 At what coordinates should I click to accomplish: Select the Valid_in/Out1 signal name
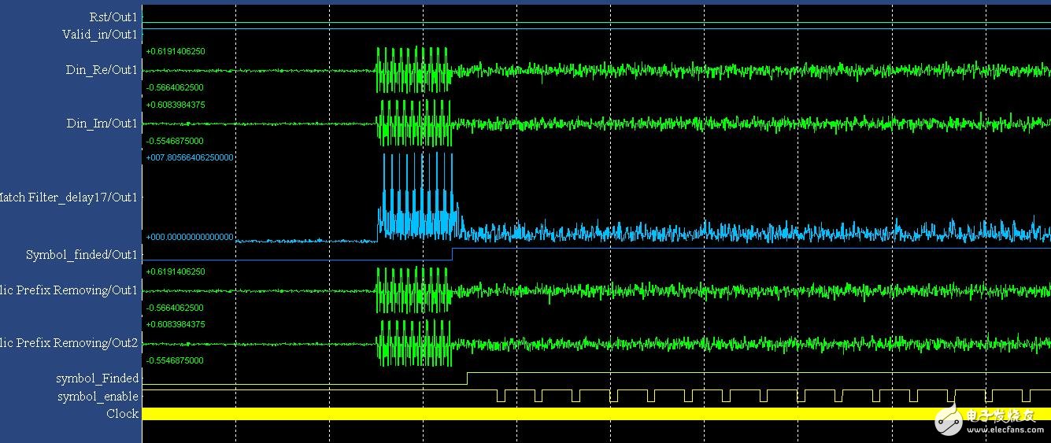(x=100, y=35)
